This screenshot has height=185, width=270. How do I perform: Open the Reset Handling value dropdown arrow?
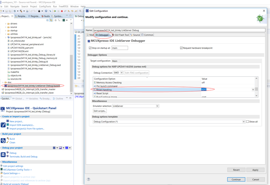[253, 90]
